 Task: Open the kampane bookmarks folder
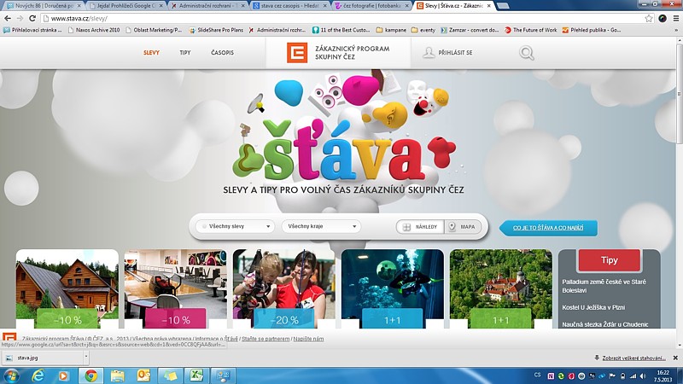tap(391, 30)
